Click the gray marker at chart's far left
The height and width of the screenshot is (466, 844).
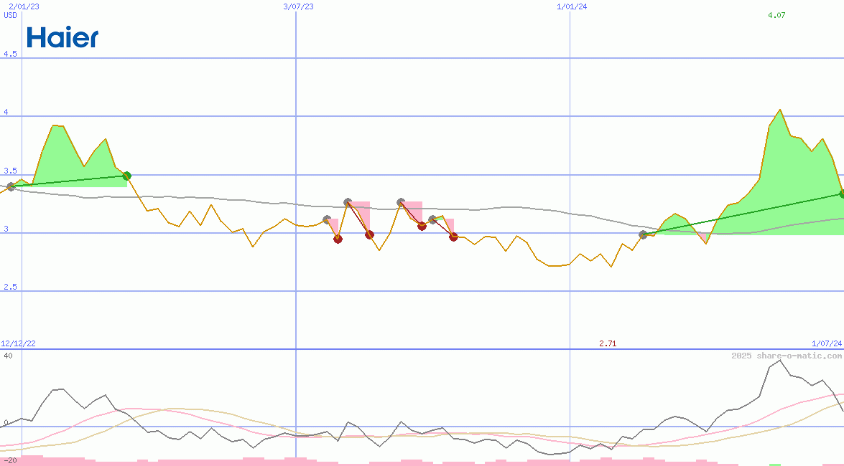tap(10, 186)
